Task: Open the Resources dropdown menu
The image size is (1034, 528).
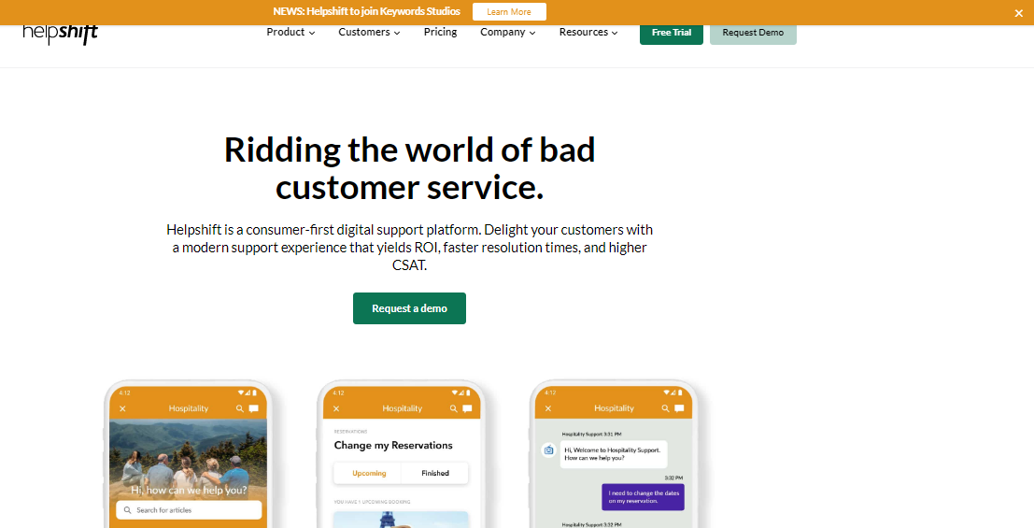Action: [588, 32]
